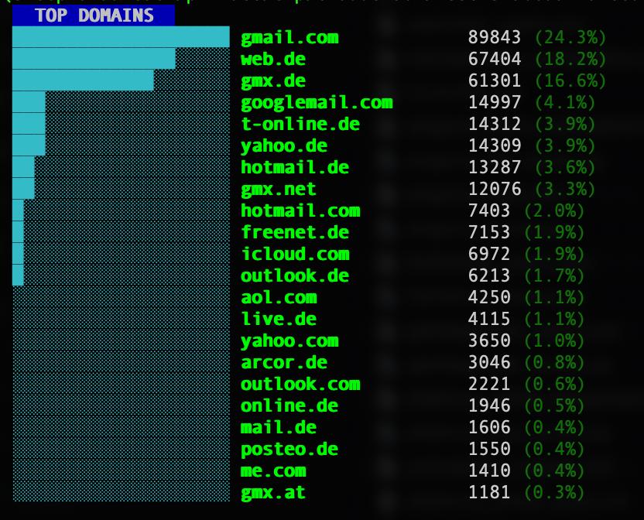Screen dimensions: 644x520
Task: Click the count value 12076
Action: [495, 189]
